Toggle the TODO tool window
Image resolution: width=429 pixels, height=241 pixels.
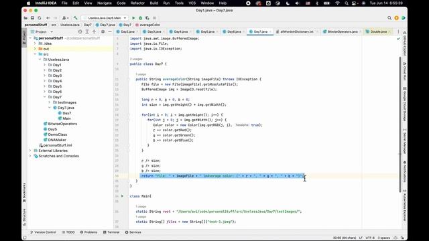click(x=68, y=232)
